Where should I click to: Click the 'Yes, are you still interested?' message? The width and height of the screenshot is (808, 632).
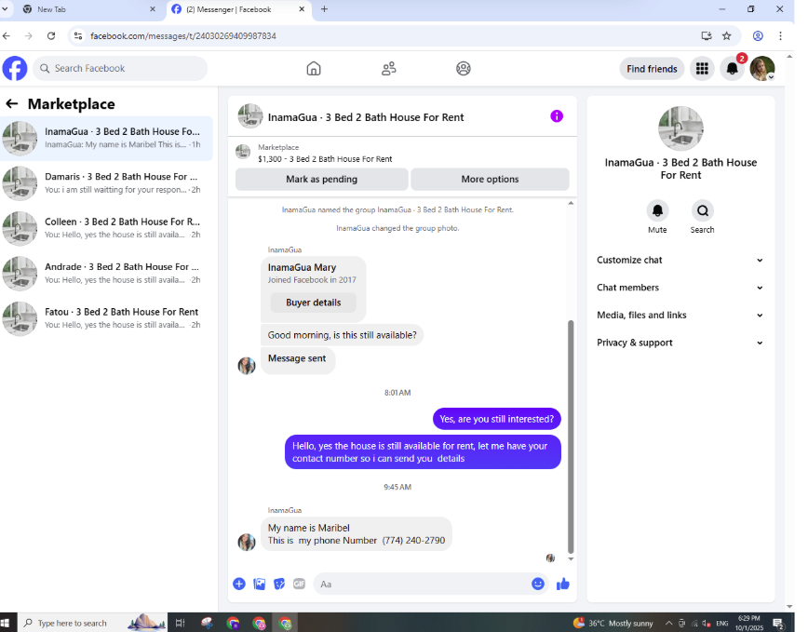tap(497, 419)
